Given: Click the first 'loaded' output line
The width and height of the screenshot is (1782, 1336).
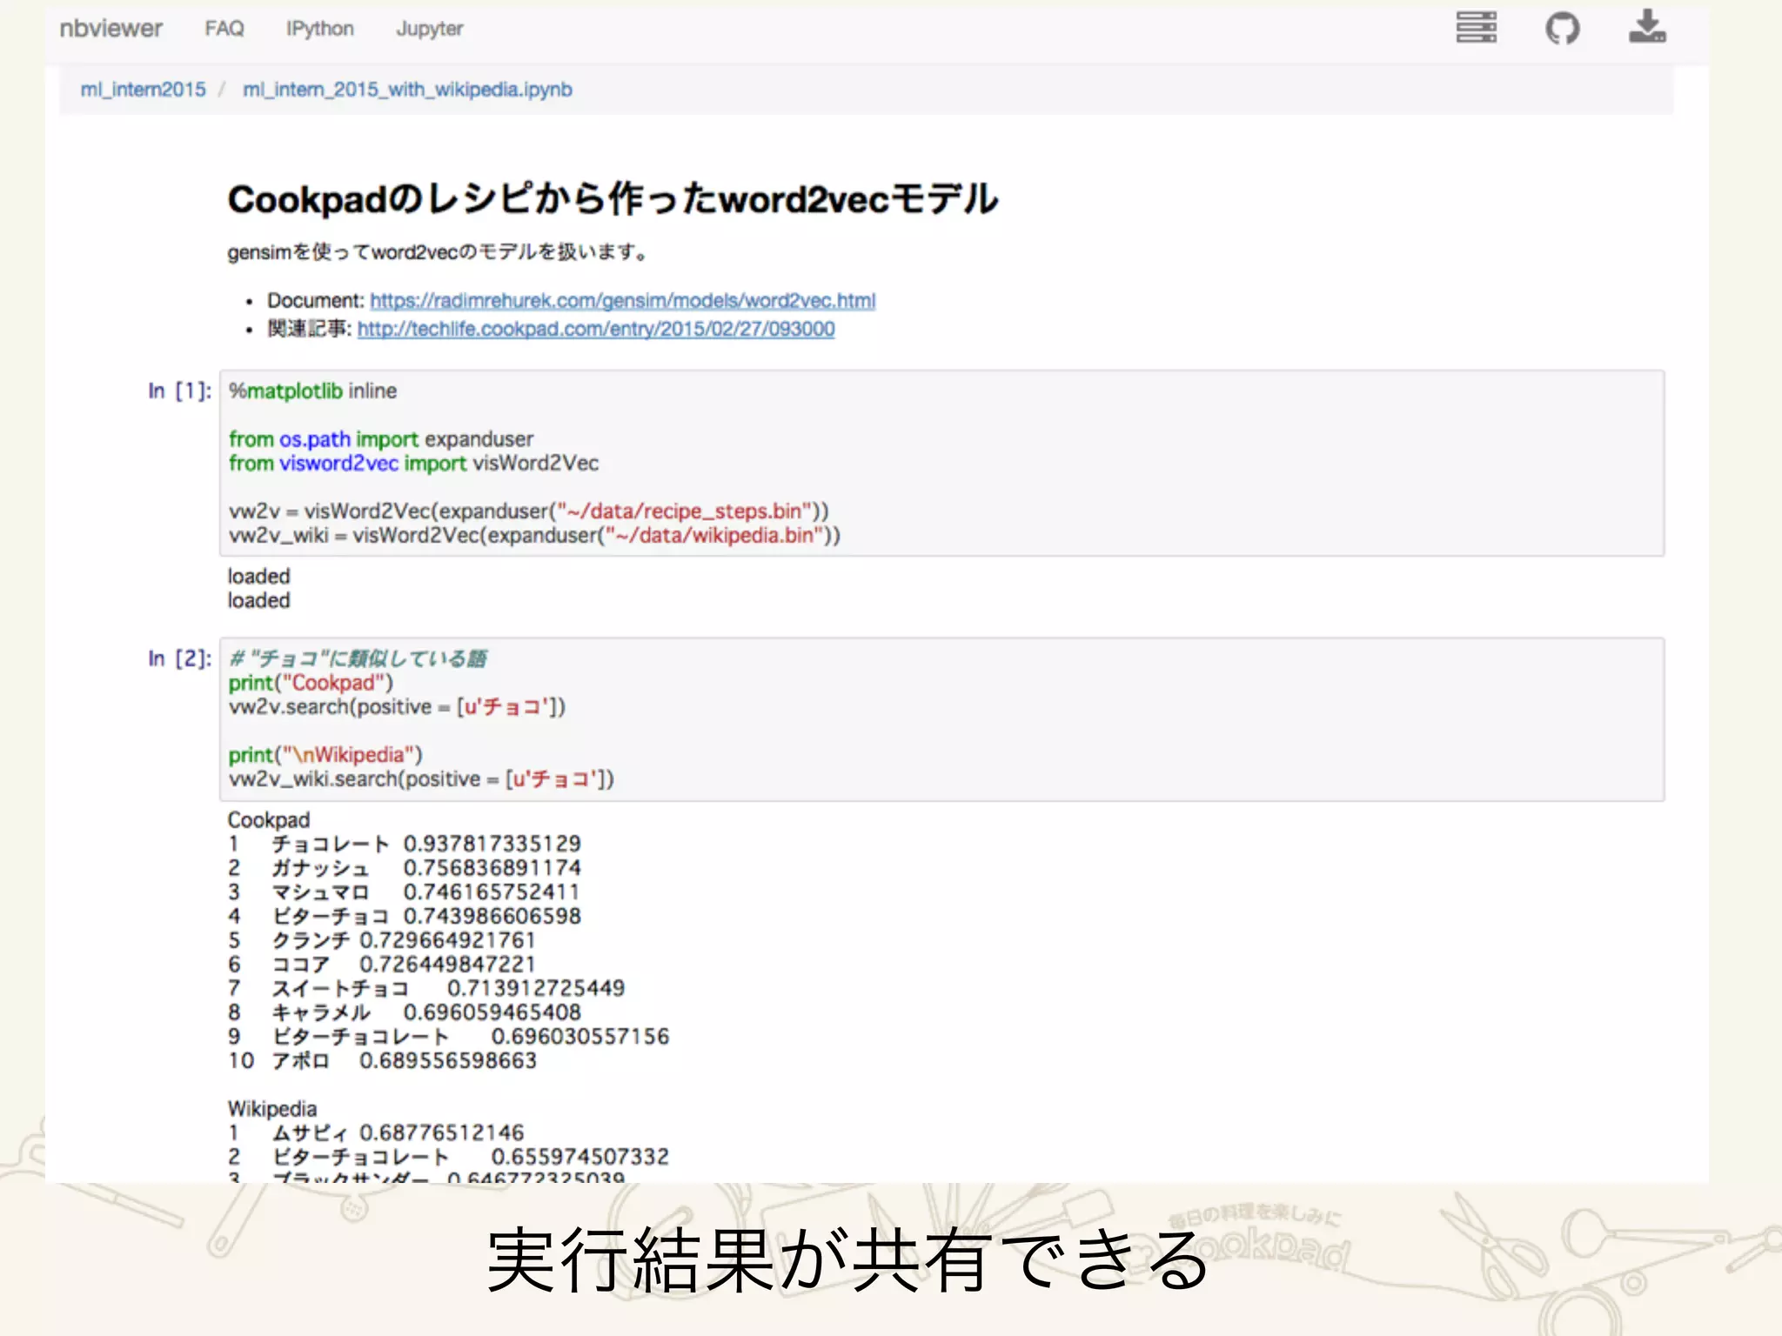Looking at the screenshot, I should [258, 577].
